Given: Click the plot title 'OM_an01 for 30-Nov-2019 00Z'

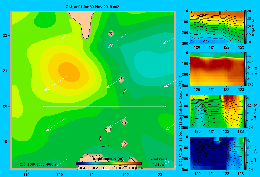Looking at the screenshot, I should pyautogui.click(x=93, y=7).
